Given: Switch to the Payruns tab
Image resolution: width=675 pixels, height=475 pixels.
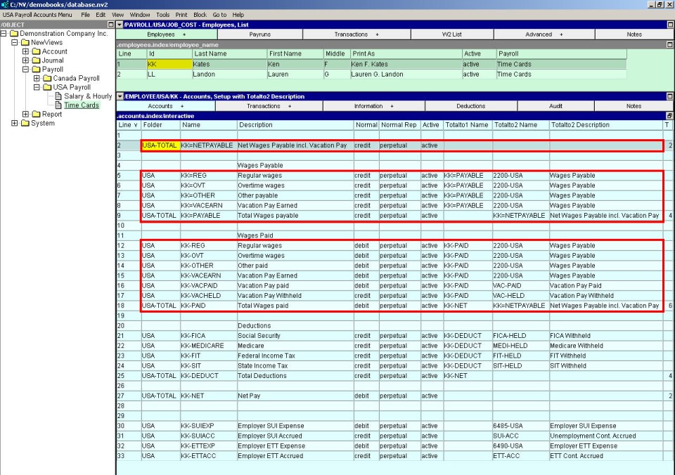Looking at the screenshot, I should click(x=259, y=34).
